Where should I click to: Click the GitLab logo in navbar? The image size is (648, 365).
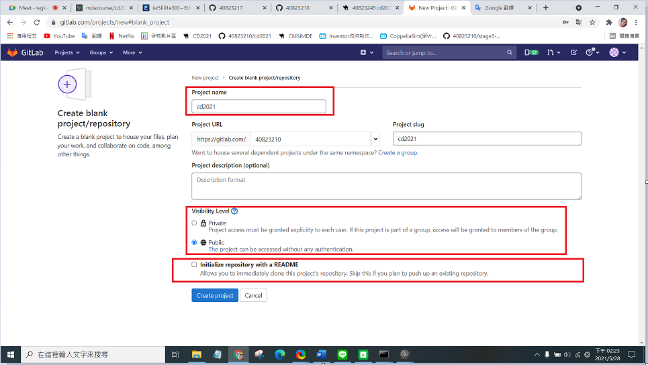[25, 52]
